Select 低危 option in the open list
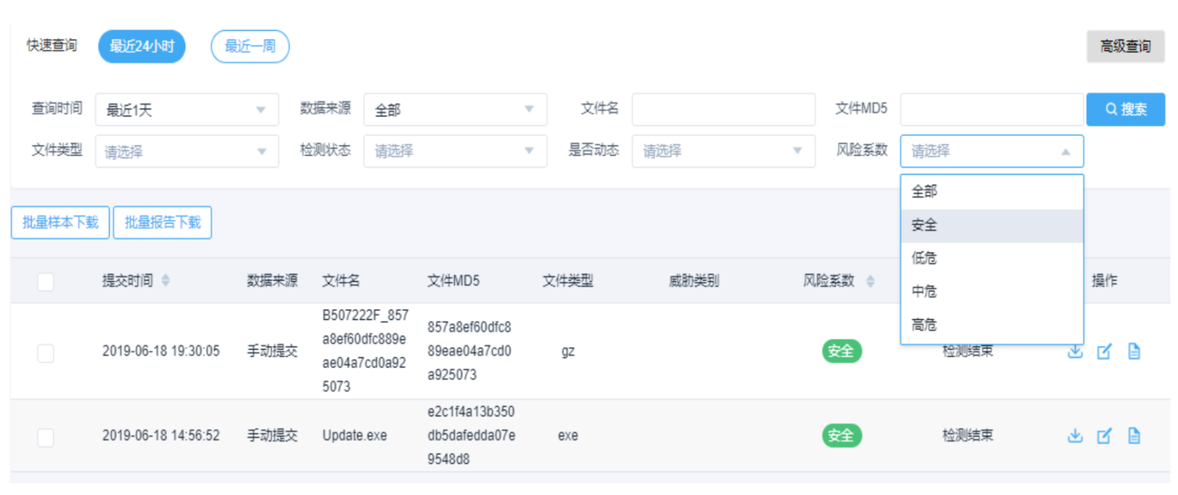The height and width of the screenshot is (495, 1178). pos(925,258)
